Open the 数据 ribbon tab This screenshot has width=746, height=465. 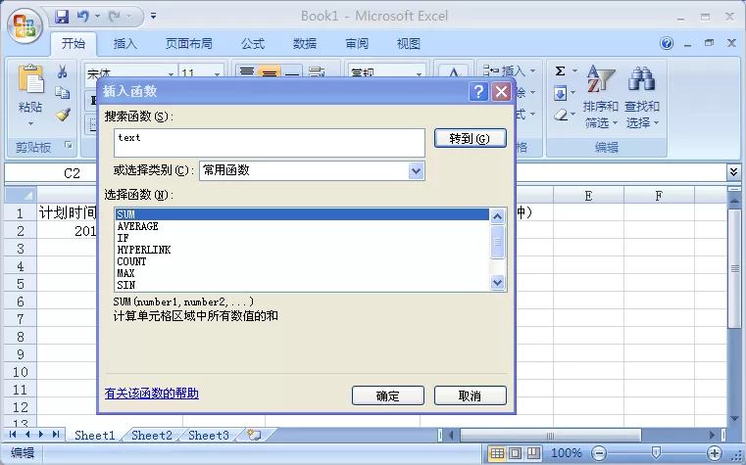point(305,44)
